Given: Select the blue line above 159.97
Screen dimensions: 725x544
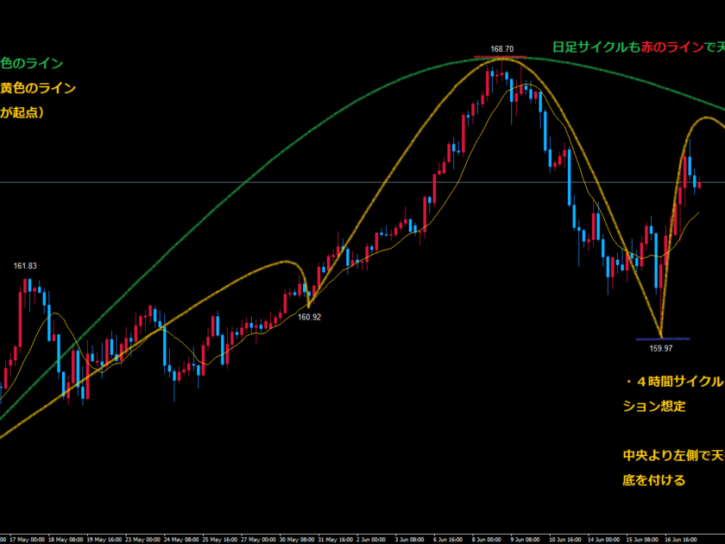Looking at the screenshot, I should click(x=661, y=338).
